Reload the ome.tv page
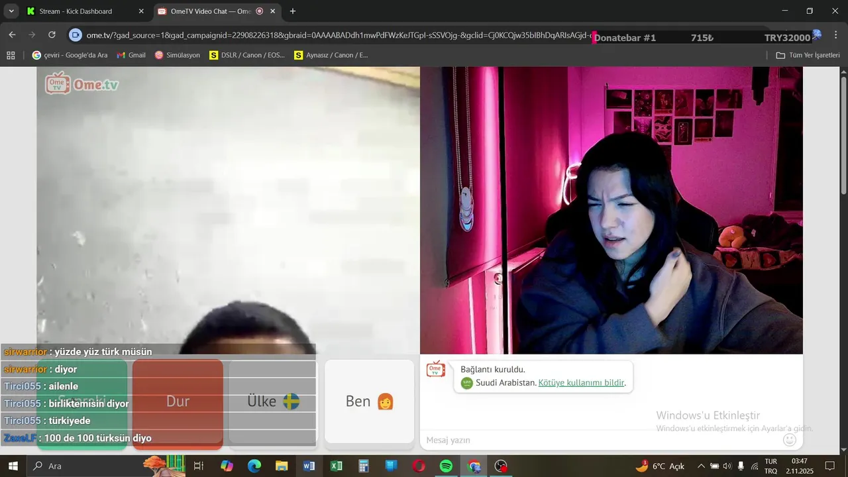The width and height of the screenshot is (848, 477). (52, 35)
